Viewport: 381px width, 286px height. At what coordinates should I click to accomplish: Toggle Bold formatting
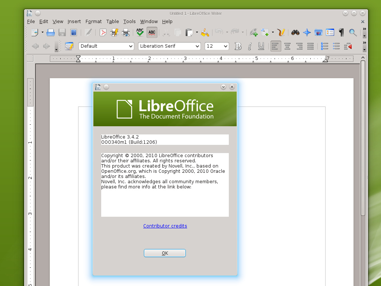click(238, 46)
